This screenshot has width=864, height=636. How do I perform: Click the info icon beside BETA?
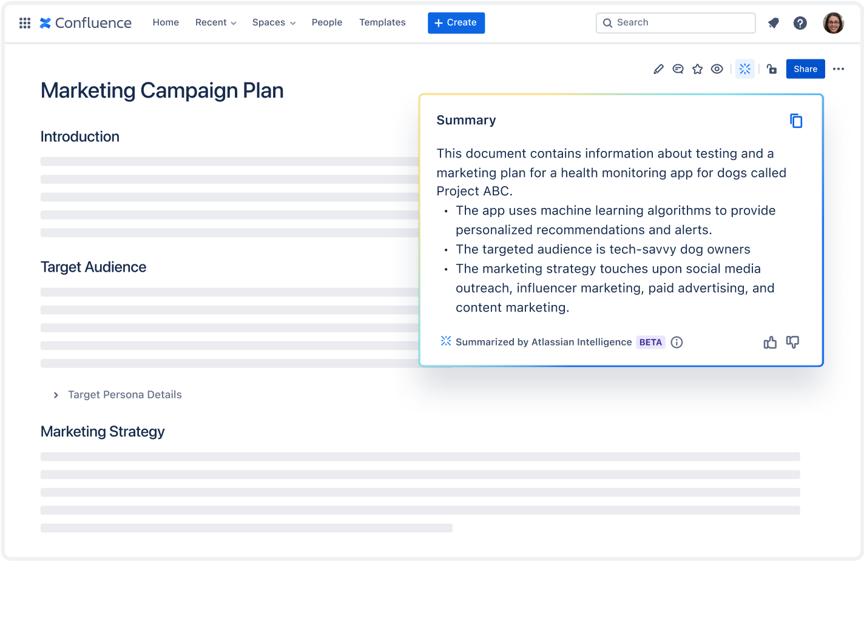click(x=677, y=343)
